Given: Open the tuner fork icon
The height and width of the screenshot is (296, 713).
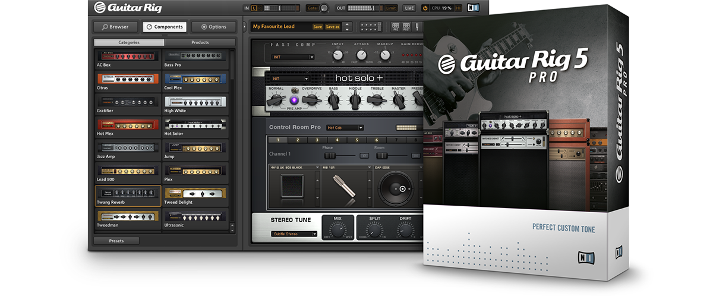Looking at the screenshot, I should pyautogui.click(x=418, y=27).
